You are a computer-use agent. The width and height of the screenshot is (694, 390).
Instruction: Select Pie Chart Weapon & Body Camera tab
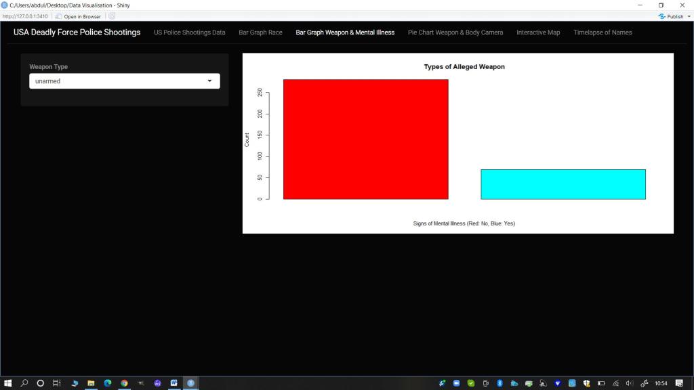tap(455, 32)
